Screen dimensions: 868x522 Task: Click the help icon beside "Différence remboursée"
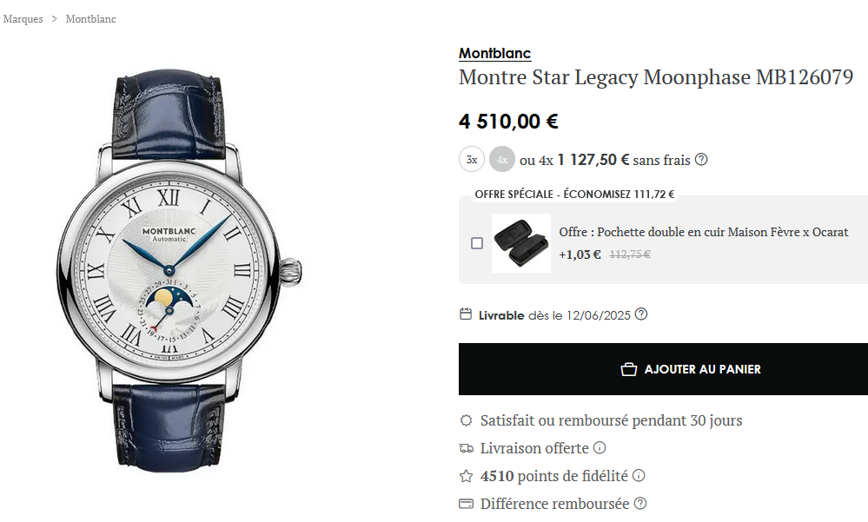coord(640,504)
